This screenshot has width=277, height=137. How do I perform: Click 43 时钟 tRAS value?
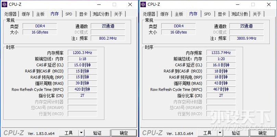[x=221, y=83]
